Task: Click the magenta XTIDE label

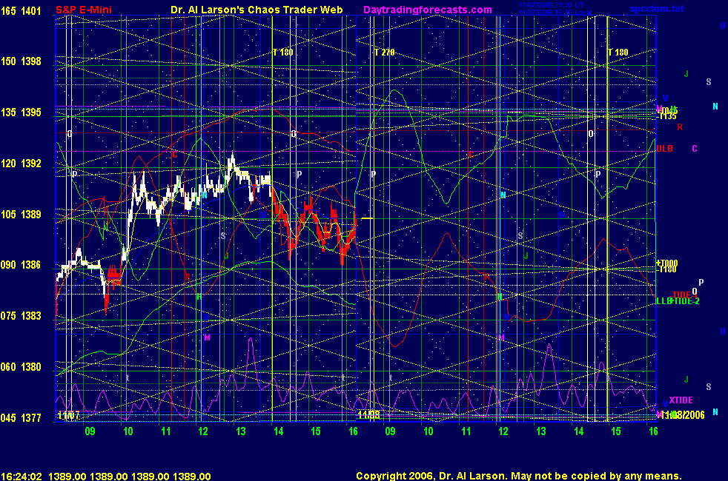Action: (x=681, y=400)
